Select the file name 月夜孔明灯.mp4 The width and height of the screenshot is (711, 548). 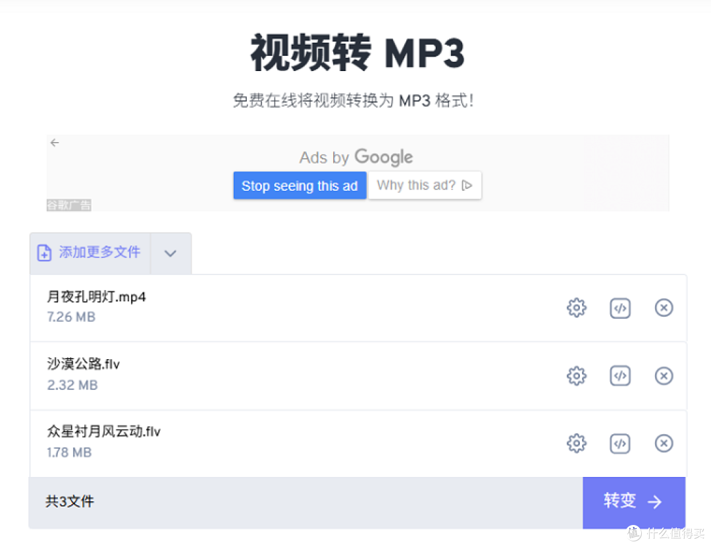pos(96,297)
